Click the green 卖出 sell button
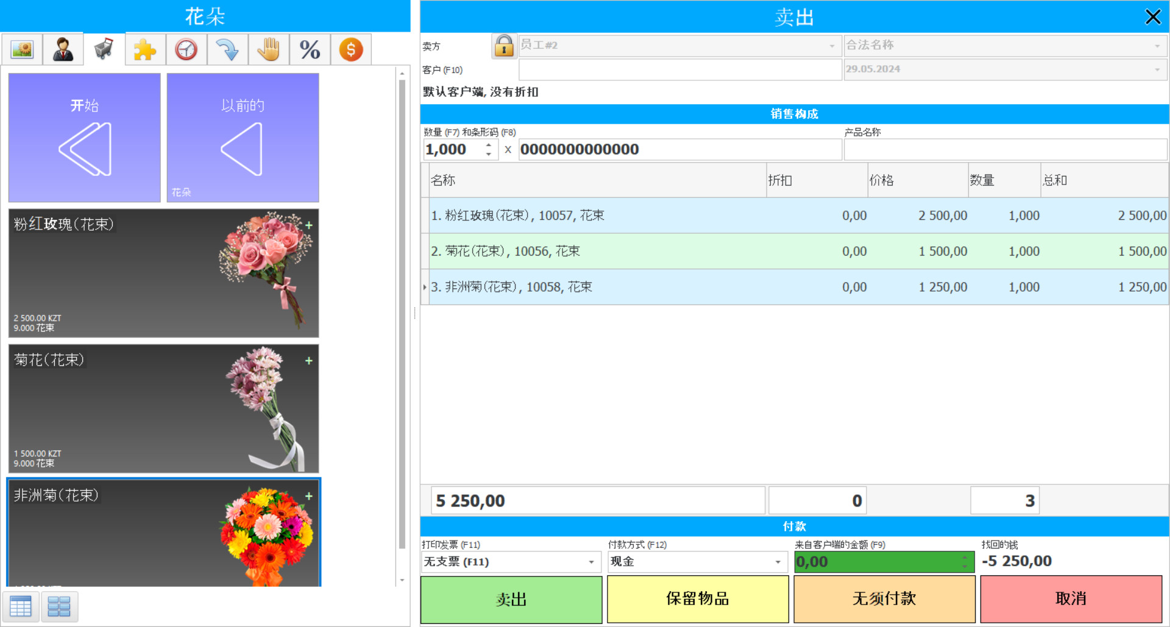The height and width of the screenshot is (627, 1170). pyautogui.click(x=511, y=599)
